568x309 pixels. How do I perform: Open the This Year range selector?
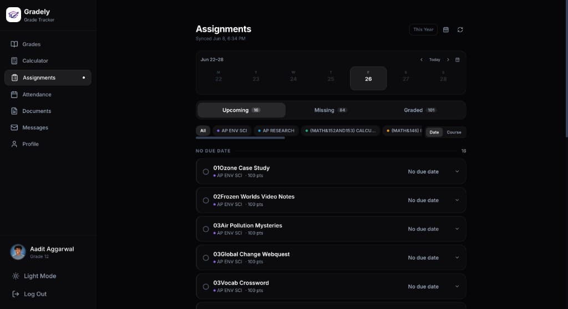(x=423, y=30)
